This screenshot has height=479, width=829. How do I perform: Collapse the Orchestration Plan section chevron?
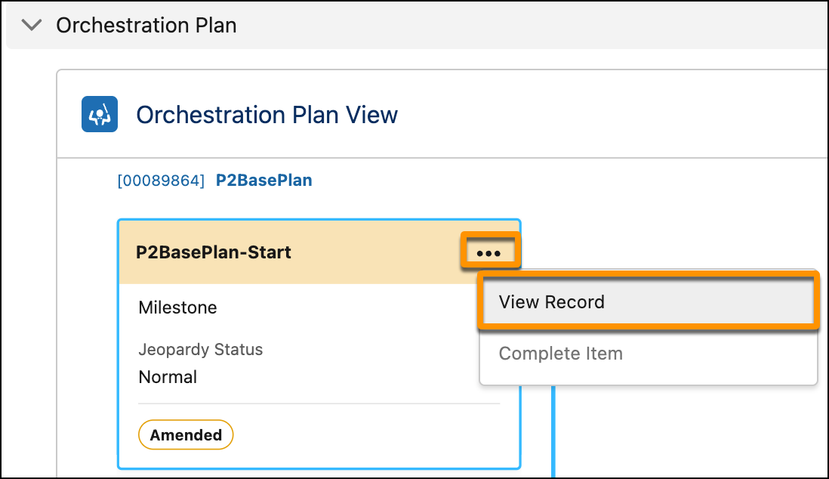(x=32, y=25)
